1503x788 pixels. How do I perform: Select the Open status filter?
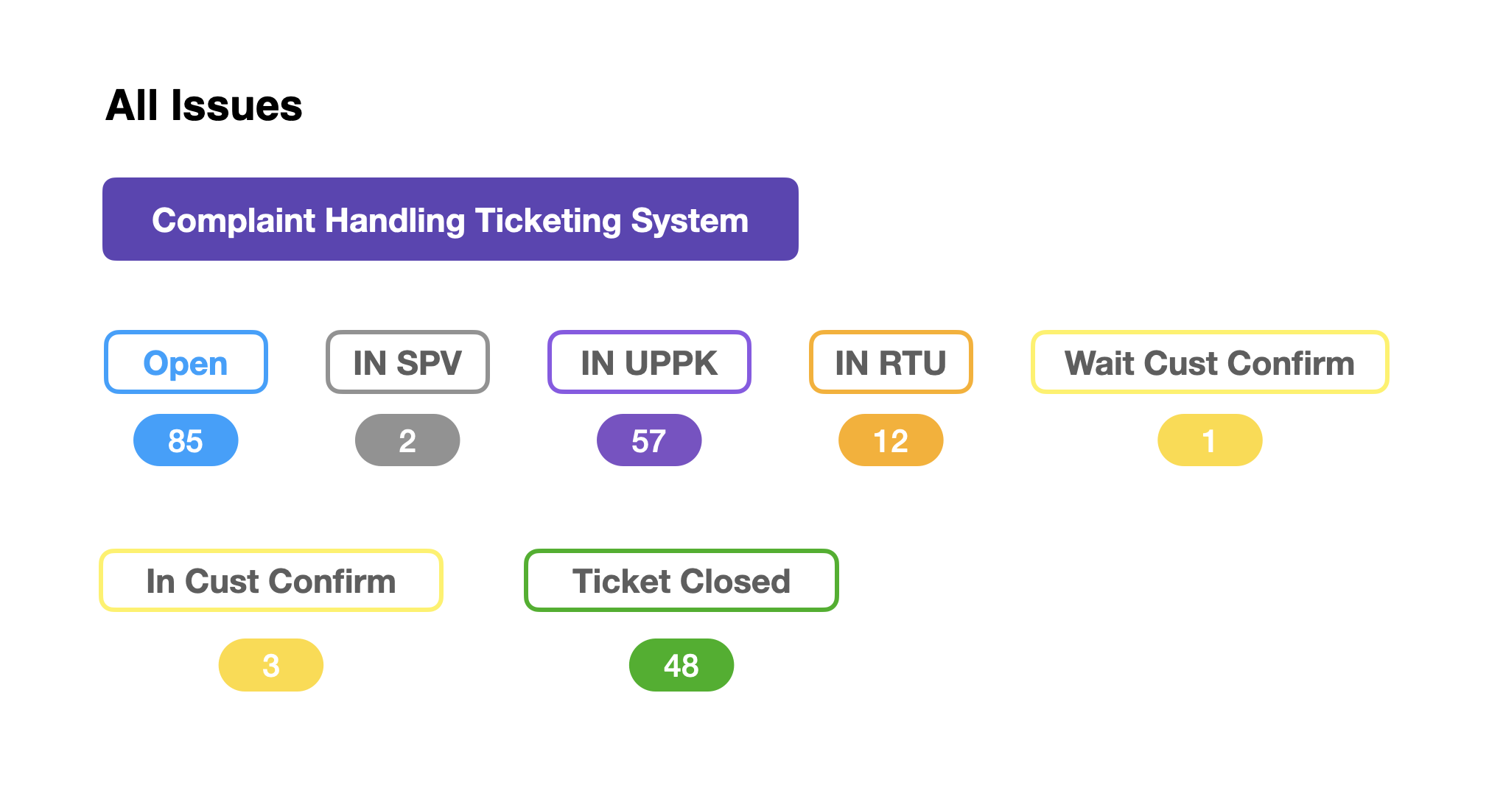point(186,362)
